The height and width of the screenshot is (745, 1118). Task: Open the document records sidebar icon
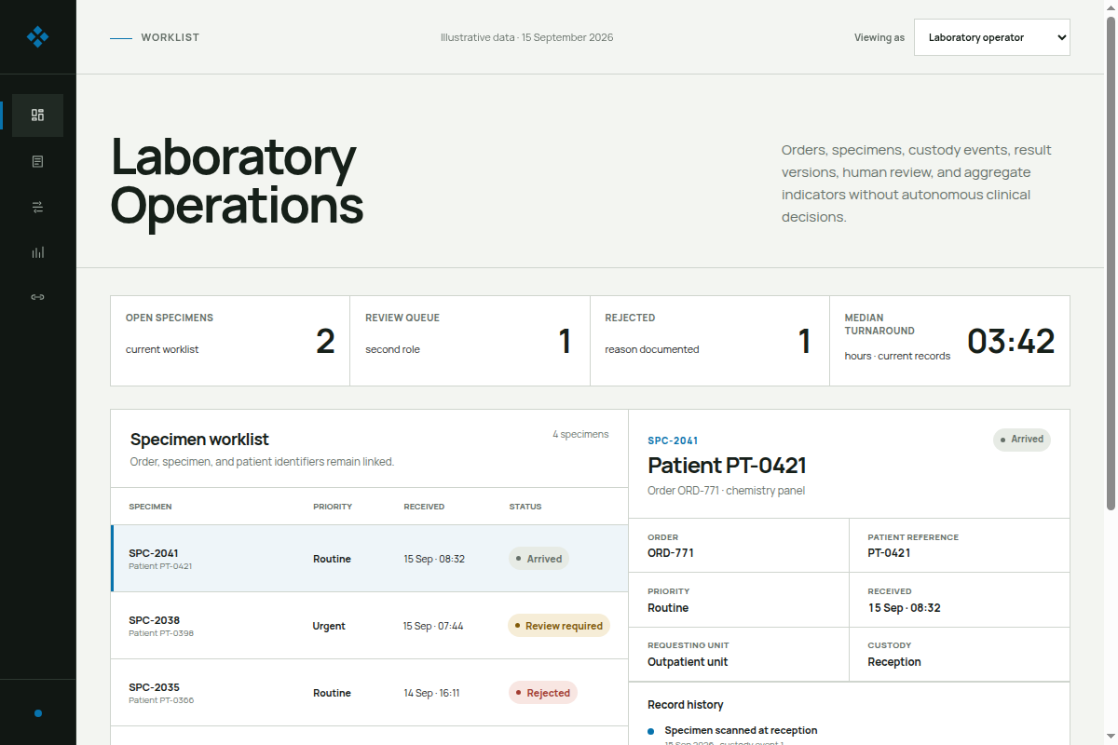[x=37, y=161]
